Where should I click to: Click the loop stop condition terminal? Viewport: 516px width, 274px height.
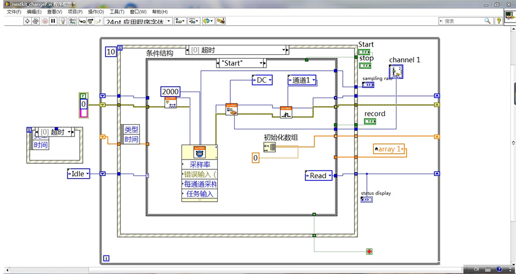[x=369, y=252]
